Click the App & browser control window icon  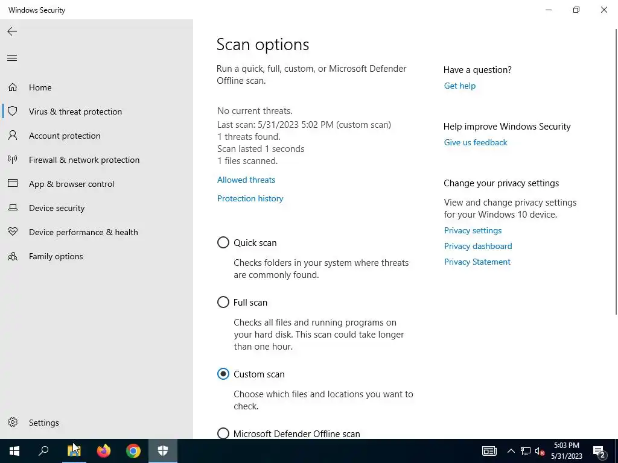(13, 183)
